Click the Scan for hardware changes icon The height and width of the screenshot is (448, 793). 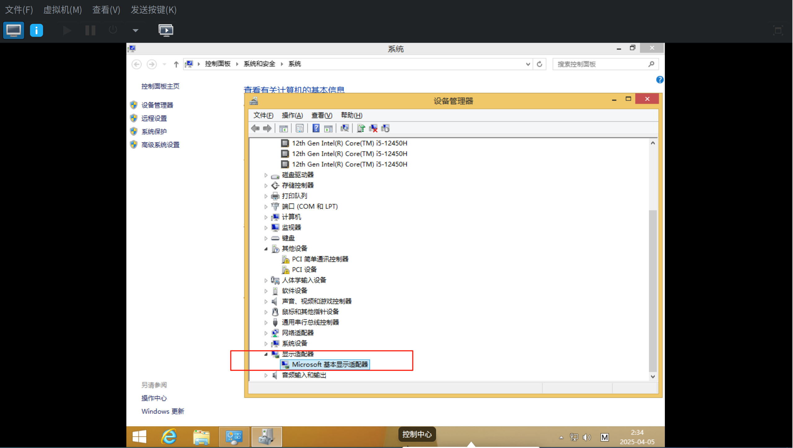(344, 128)
